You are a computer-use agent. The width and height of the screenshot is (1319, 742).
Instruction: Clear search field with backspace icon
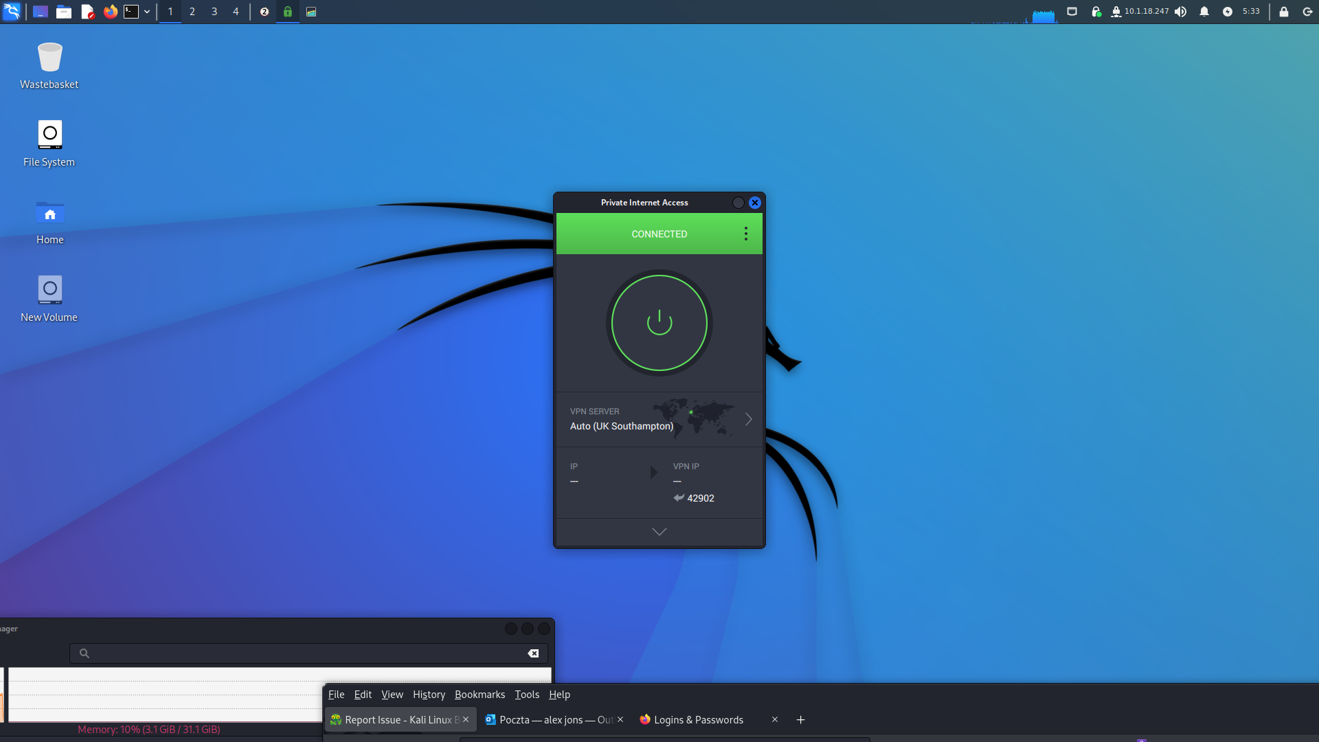coord(533,653)
